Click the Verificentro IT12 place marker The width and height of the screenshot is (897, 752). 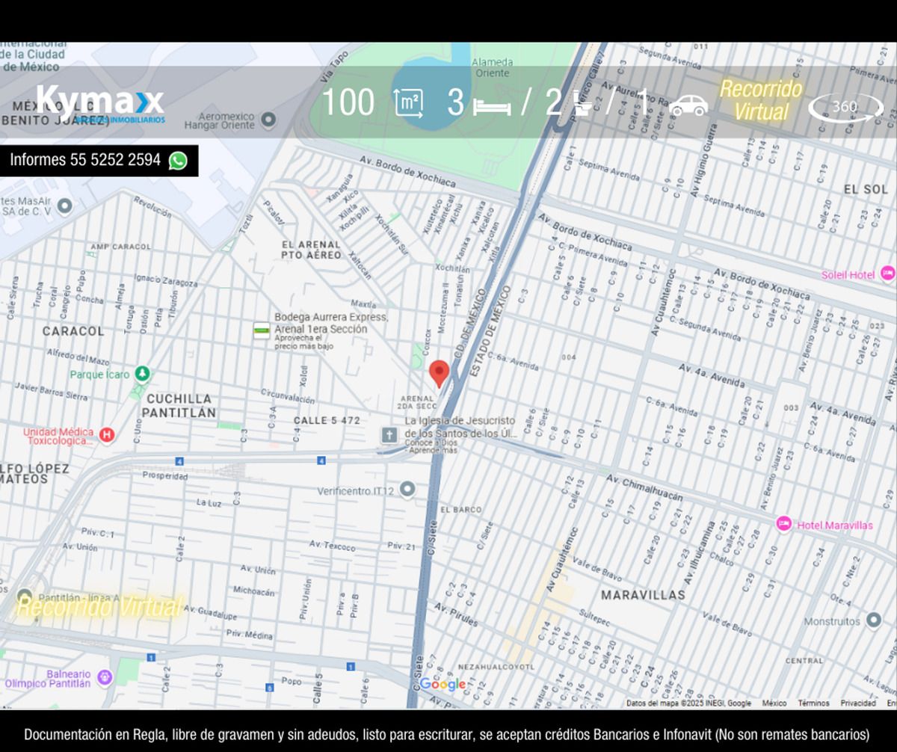pos(407,490)
